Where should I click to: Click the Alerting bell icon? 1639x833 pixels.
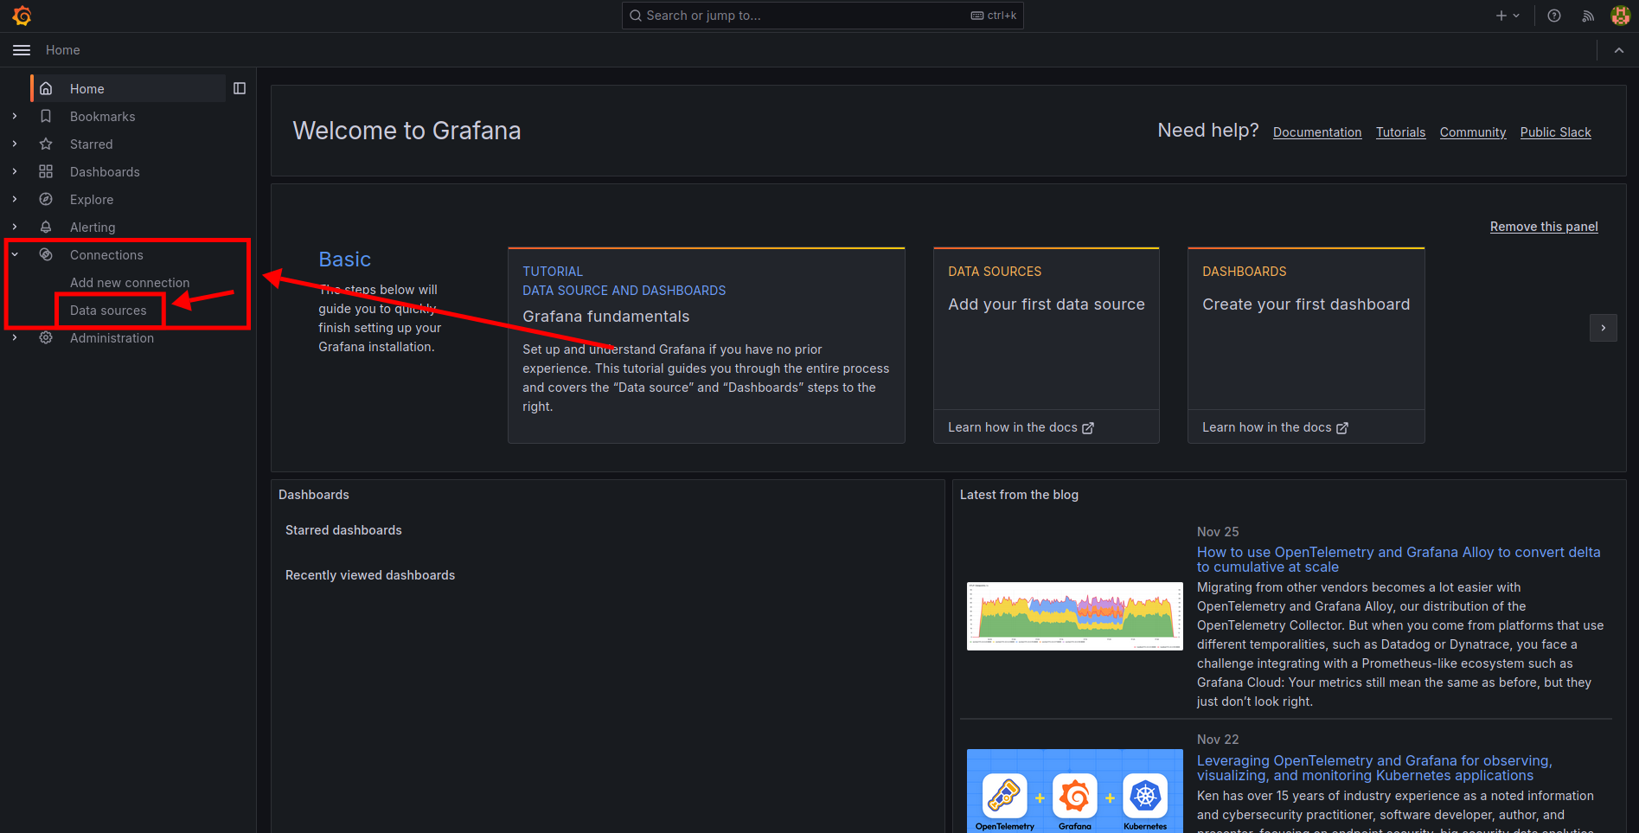pyautogui.click(x=46, y=227)
